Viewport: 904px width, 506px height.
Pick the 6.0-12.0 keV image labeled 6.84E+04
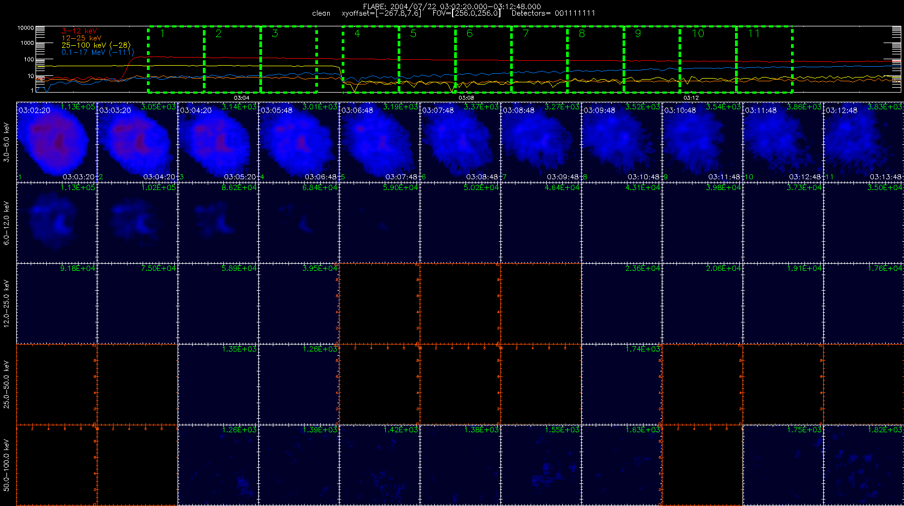click(x=299, y=223)
